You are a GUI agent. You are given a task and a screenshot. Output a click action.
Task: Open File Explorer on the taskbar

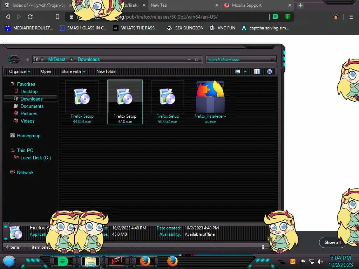point(90,261)
